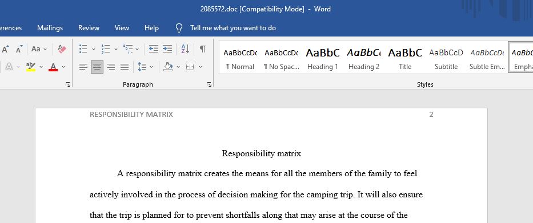The height and width of the screenshot is (223, 533).
Task: Click the centered Responsibility matrix title
Action: 262,154
